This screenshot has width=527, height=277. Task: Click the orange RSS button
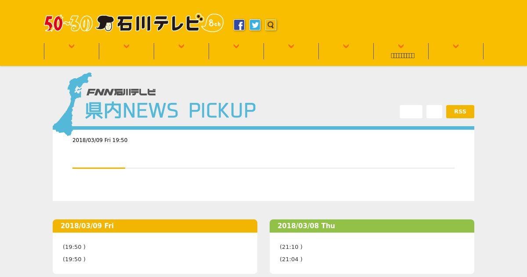[460, 112]
